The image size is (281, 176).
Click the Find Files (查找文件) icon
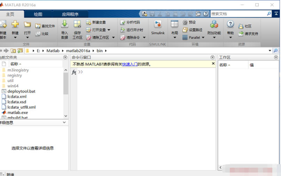click(38, 26)
